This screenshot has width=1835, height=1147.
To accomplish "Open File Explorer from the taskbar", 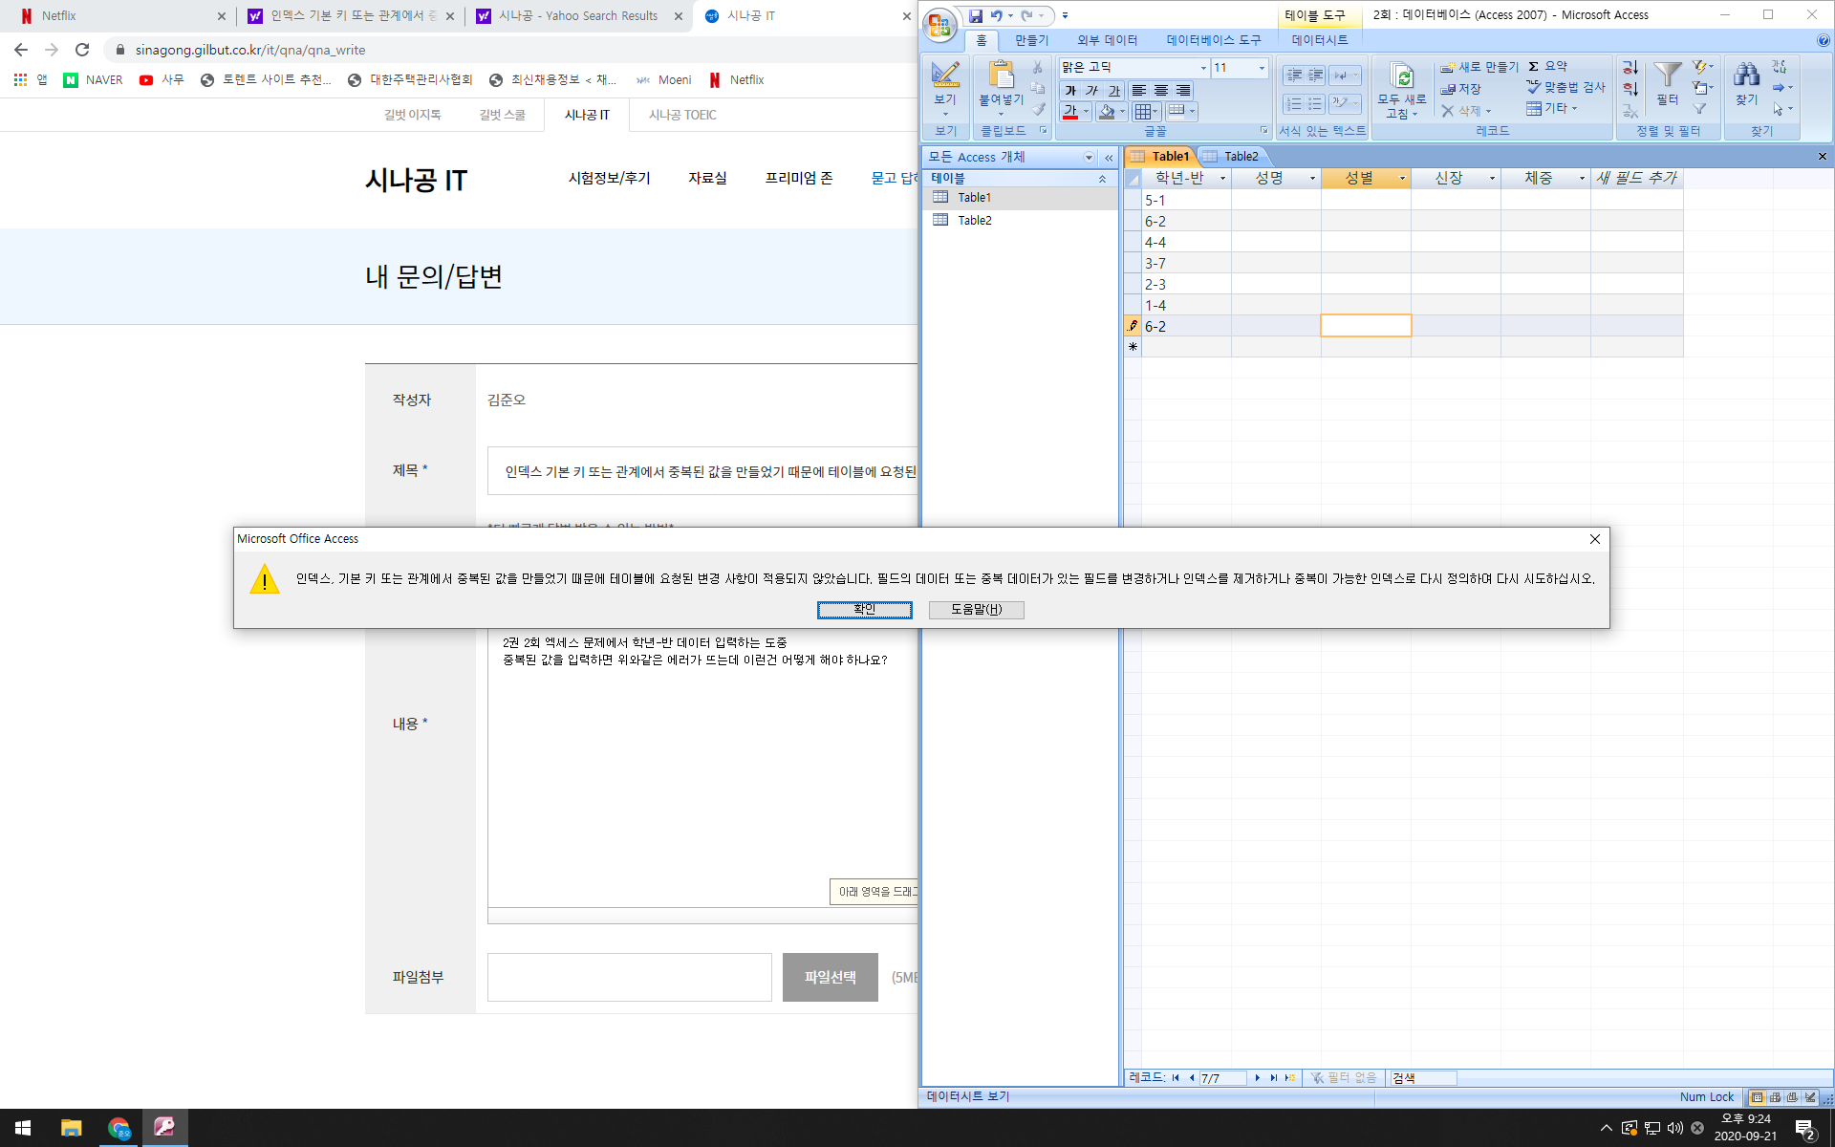I will [71, 1128].
